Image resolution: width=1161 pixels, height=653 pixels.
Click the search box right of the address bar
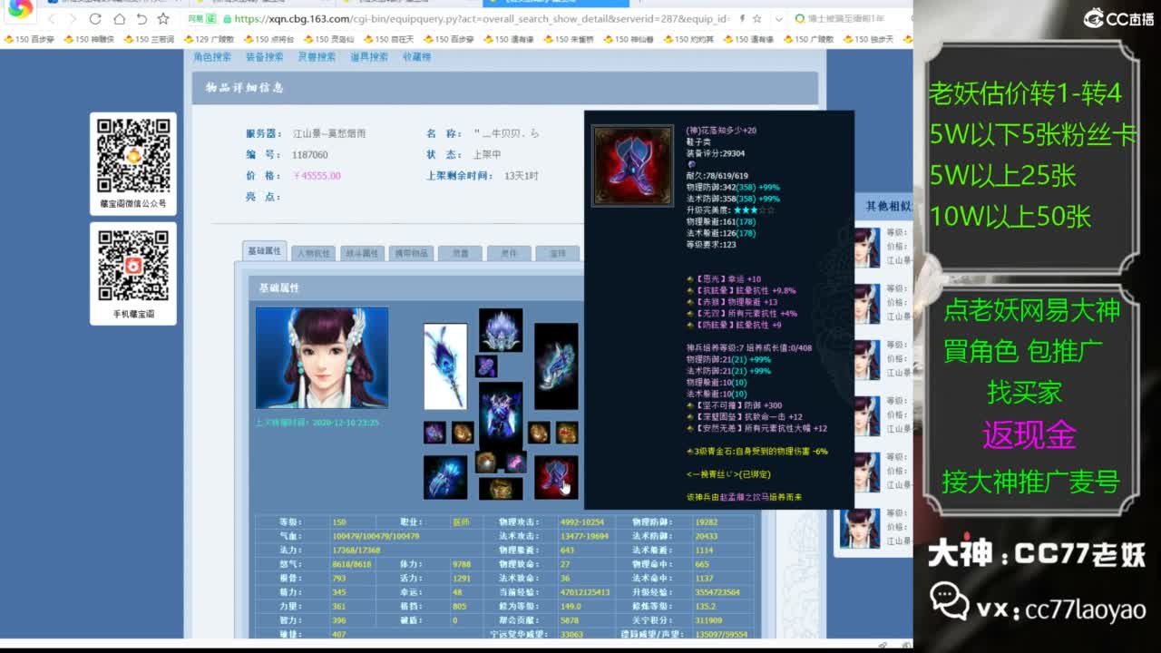point(849,19)
